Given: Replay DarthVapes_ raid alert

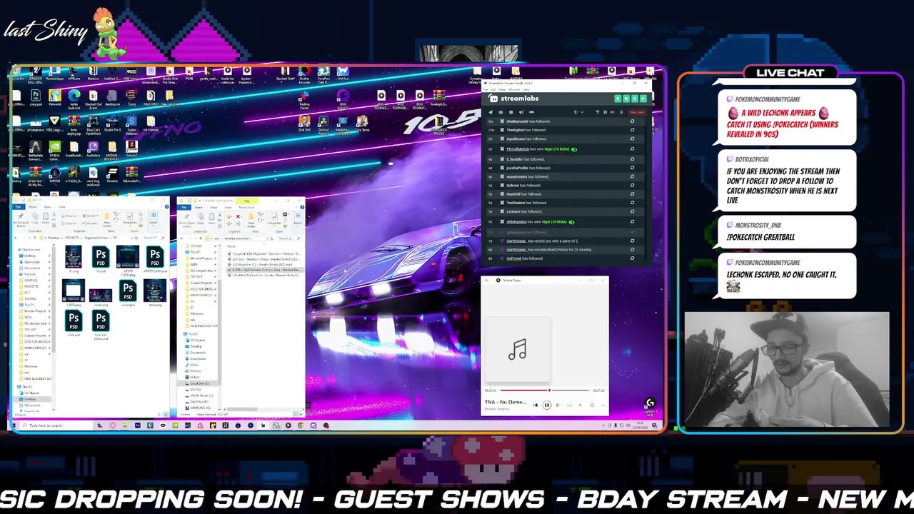Looking at the screenshot, I should pyautogui.click(x=632, y=241).
